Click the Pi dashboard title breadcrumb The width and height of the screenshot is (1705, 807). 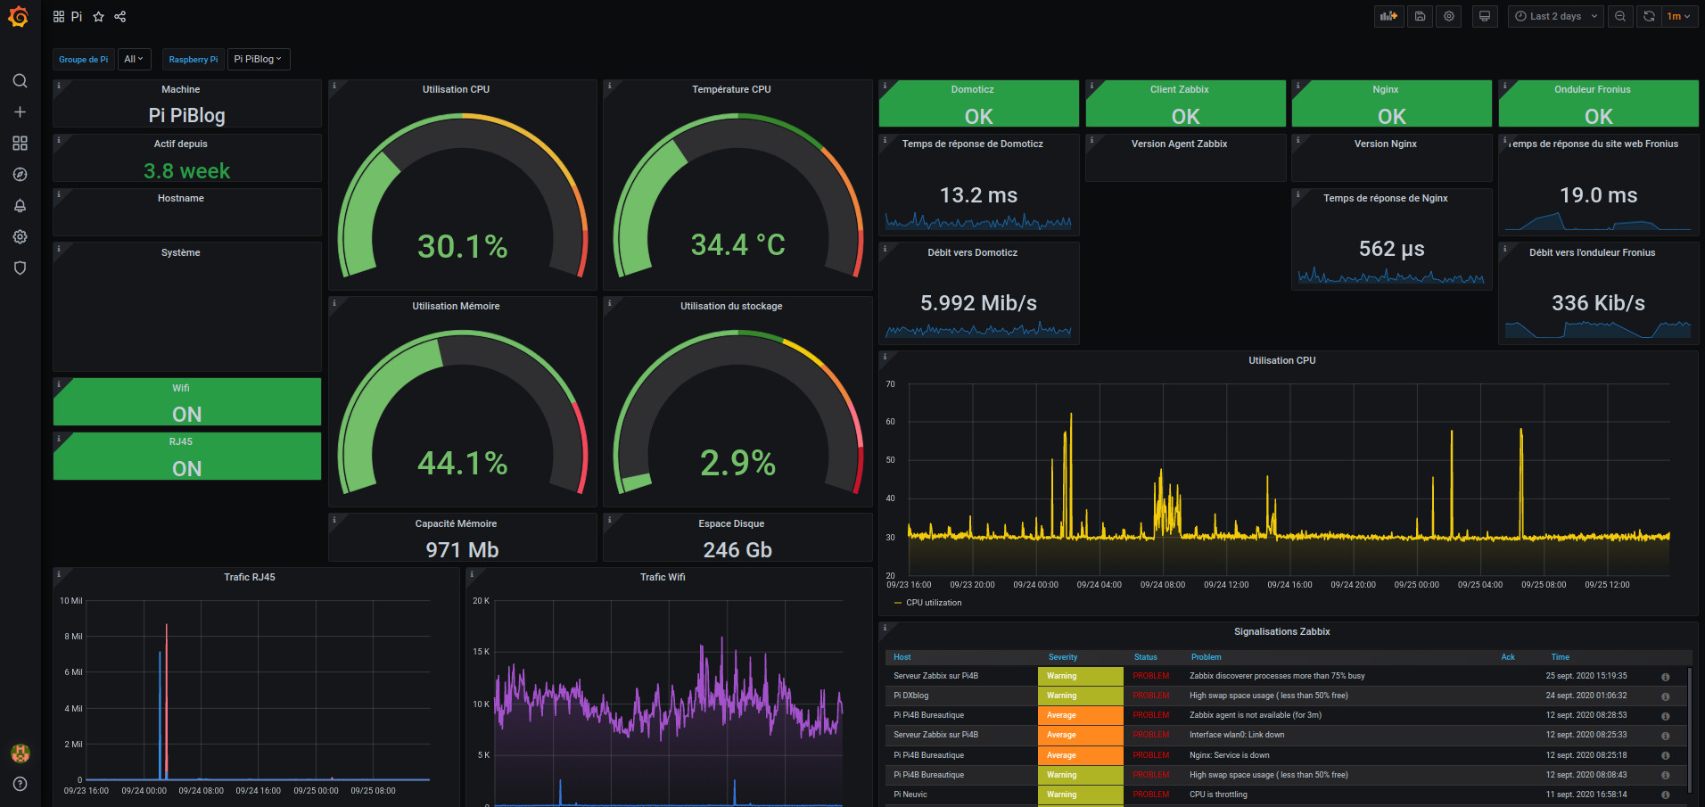[x=76, y=16]
